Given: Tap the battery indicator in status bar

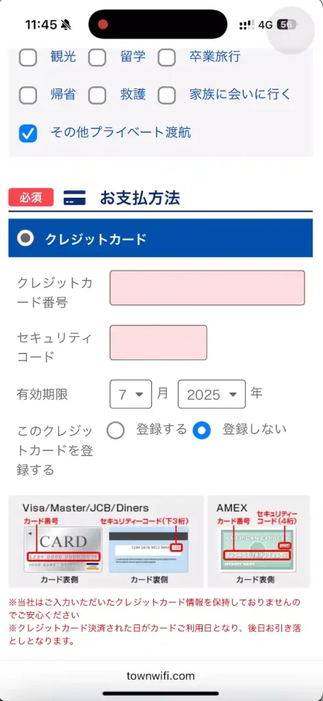Looking at the screenshot, I should (287, 25).
